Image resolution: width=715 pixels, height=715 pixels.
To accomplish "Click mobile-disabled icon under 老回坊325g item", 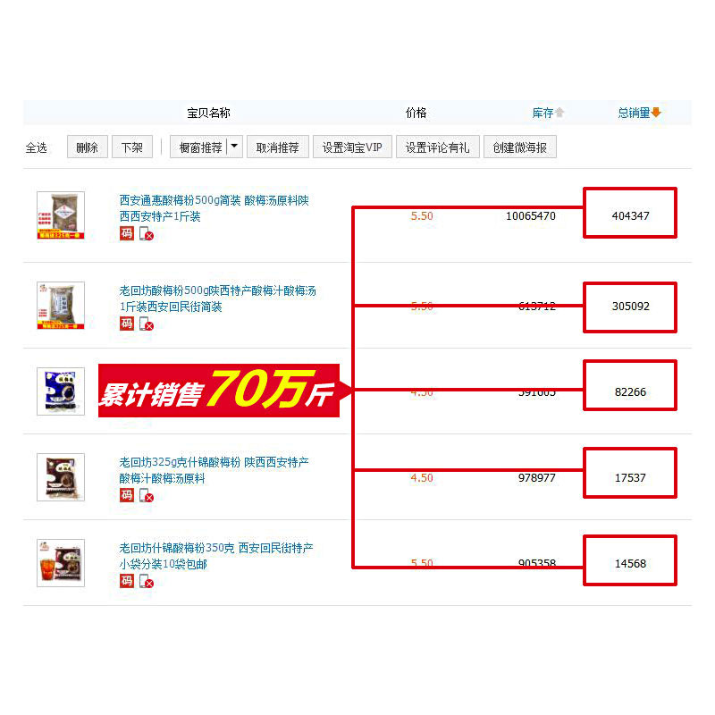I will point(147,495).
